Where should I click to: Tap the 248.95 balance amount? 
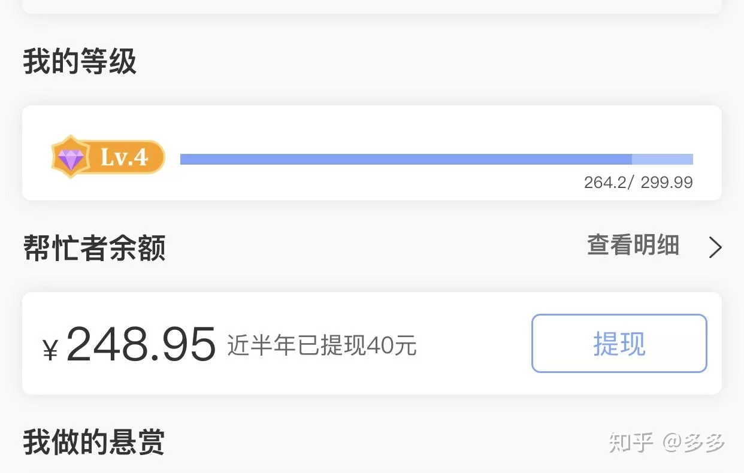point(141,345)
